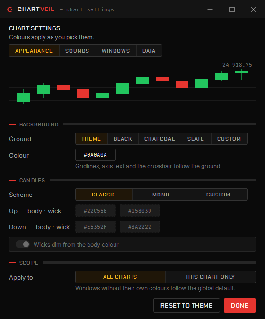This screenshot has height=319, width=265.
Task: Choose the Custom candle scheme
Action: click(x=219, y=195)
